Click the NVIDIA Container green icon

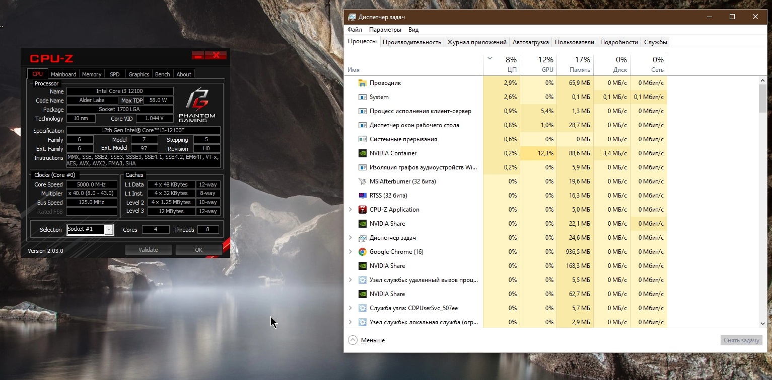tap(362, 153)
